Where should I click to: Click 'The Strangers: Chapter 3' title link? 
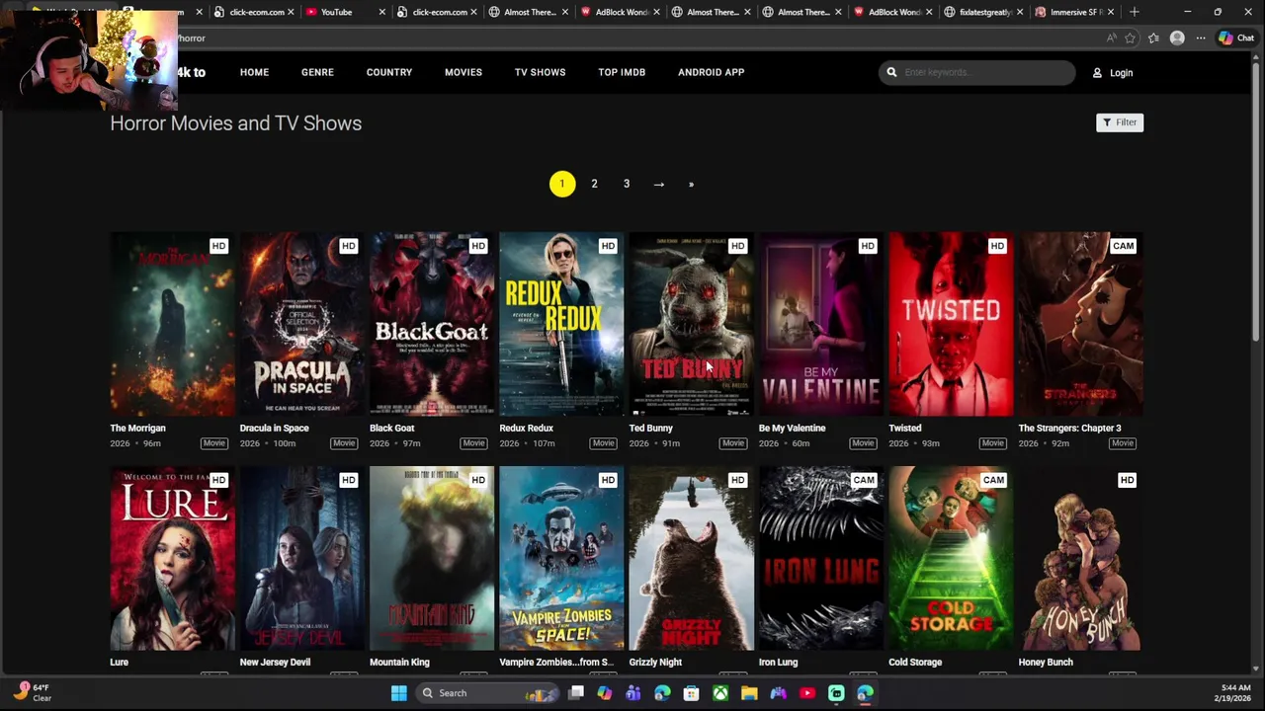coord(1069,428)
